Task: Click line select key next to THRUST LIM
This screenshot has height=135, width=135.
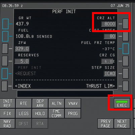Action: (126, 86)
